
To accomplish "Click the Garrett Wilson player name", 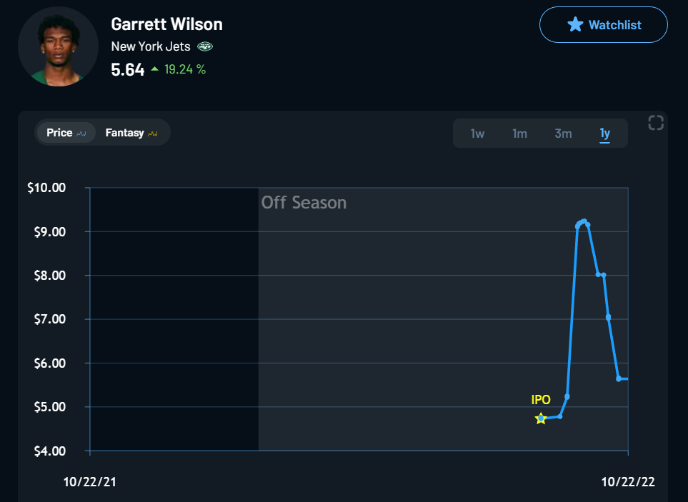I will (x=166, y=24).
